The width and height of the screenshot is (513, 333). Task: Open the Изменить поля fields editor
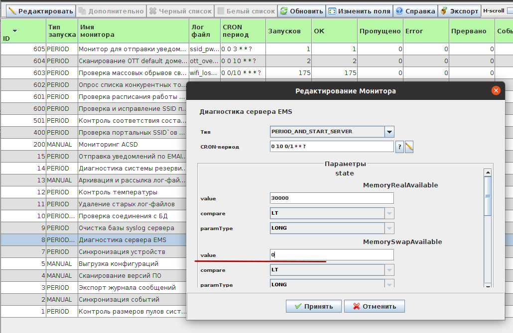point(359,11)
